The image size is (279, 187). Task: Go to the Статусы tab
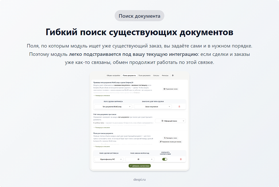[x=156, y=75]
